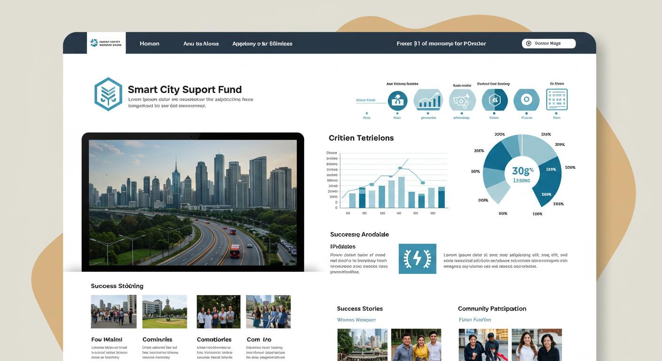Select the checklist grid icon
The image size is (662, 361).
pyautogui.click(x=557, y=99)
